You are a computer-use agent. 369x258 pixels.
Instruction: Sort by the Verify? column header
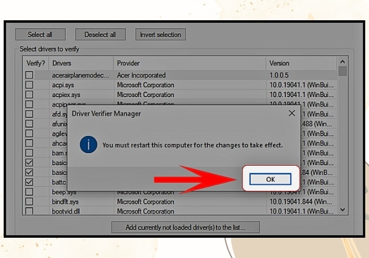[36, 63]
